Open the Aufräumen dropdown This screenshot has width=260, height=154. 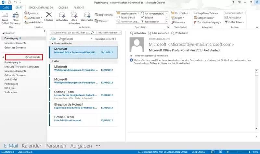click(33, 18)
